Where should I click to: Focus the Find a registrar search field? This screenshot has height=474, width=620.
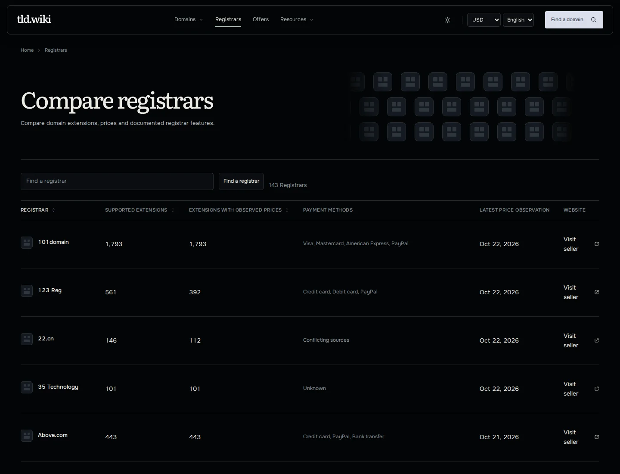click(x=117, y=181)
